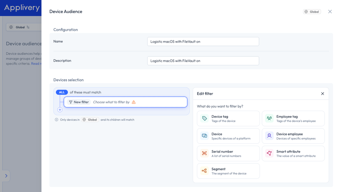Choose the Employee tag filter icon
The width and height of the screenshot is (341, 192).
click(x=269, y=118)
